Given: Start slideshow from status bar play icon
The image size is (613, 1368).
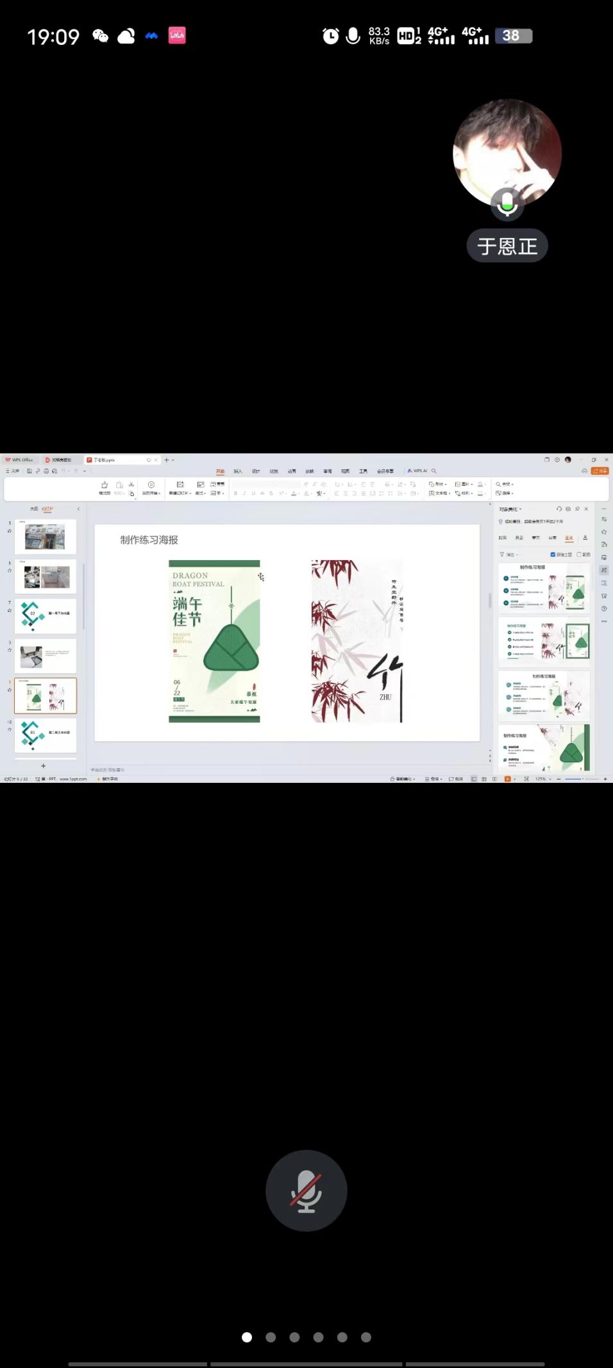Looking at the screenshot, I should (x=507, y=779).
